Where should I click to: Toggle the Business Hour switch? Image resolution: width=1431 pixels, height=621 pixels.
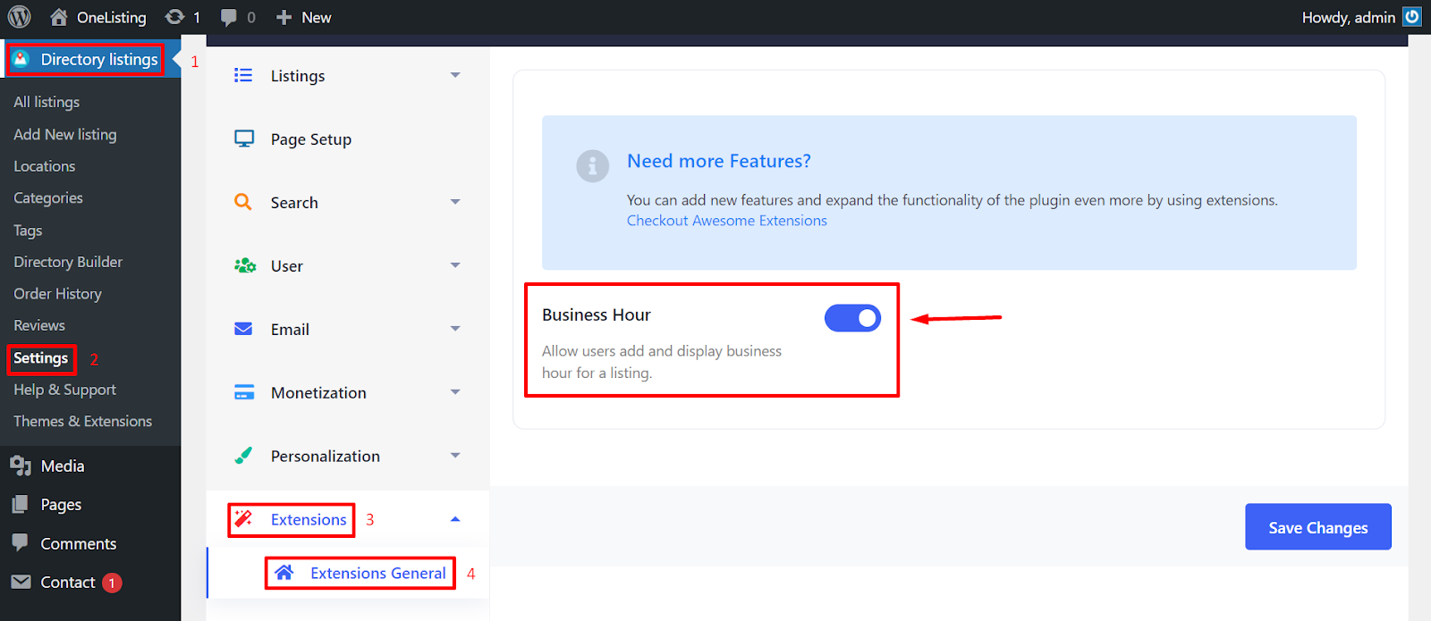852,317
